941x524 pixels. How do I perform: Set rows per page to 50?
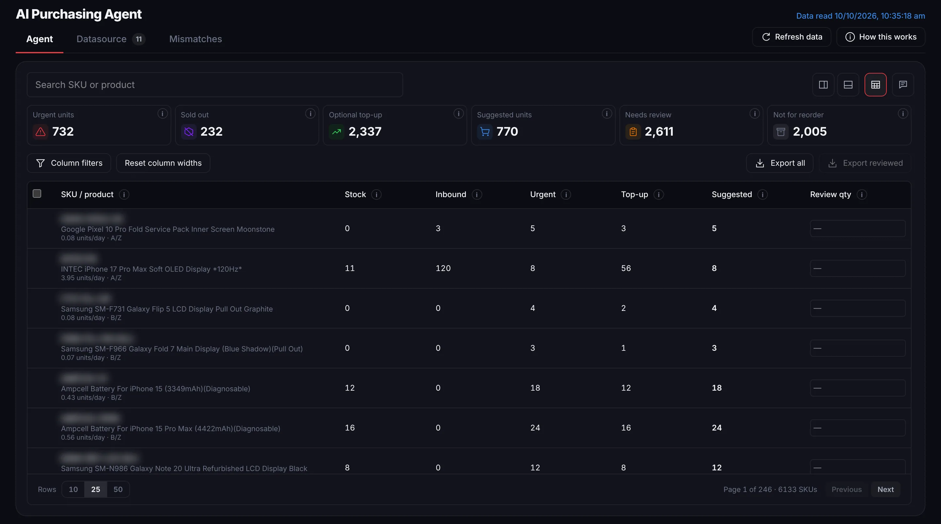click(118, 489)
